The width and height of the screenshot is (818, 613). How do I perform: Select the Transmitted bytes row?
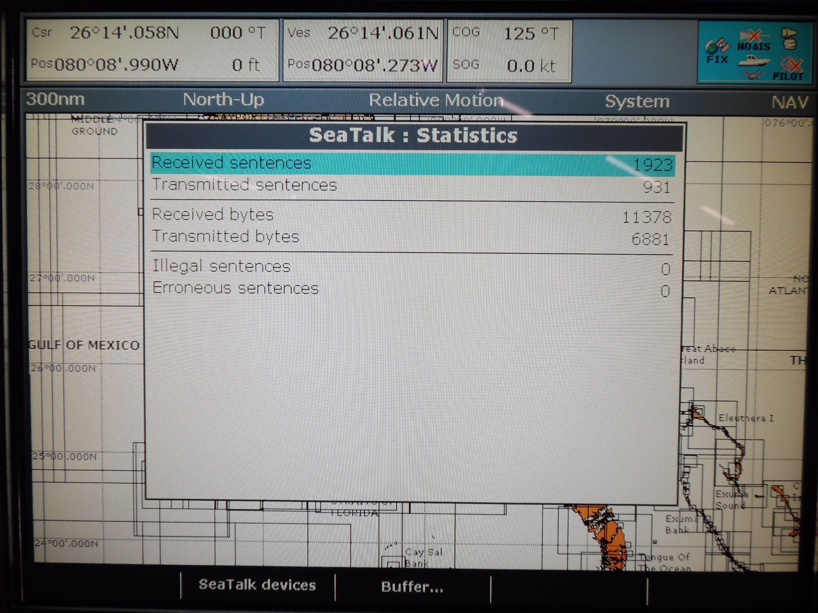pyautogui.click(x=412, y=238)
